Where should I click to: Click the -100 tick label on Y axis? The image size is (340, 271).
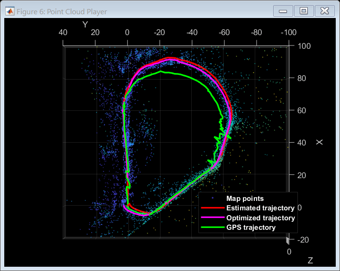click(x=288, y=33)
